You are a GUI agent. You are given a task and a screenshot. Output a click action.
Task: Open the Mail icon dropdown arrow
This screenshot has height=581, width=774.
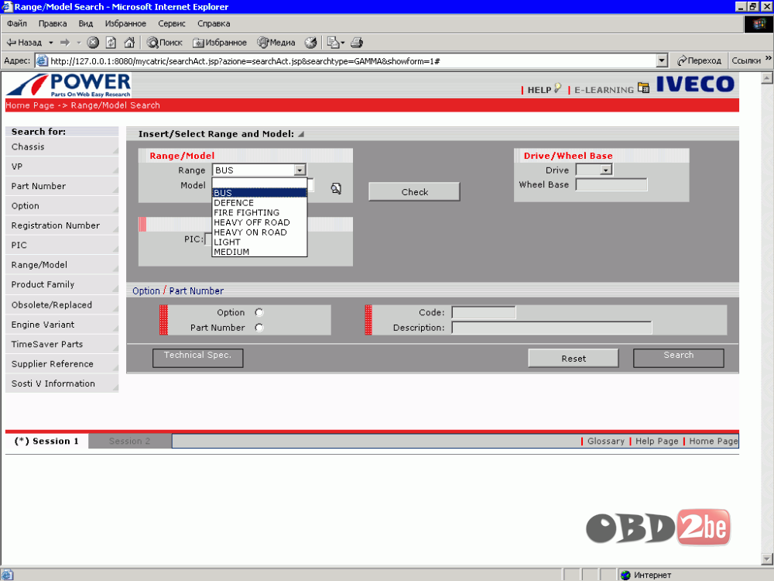[343, 43]
